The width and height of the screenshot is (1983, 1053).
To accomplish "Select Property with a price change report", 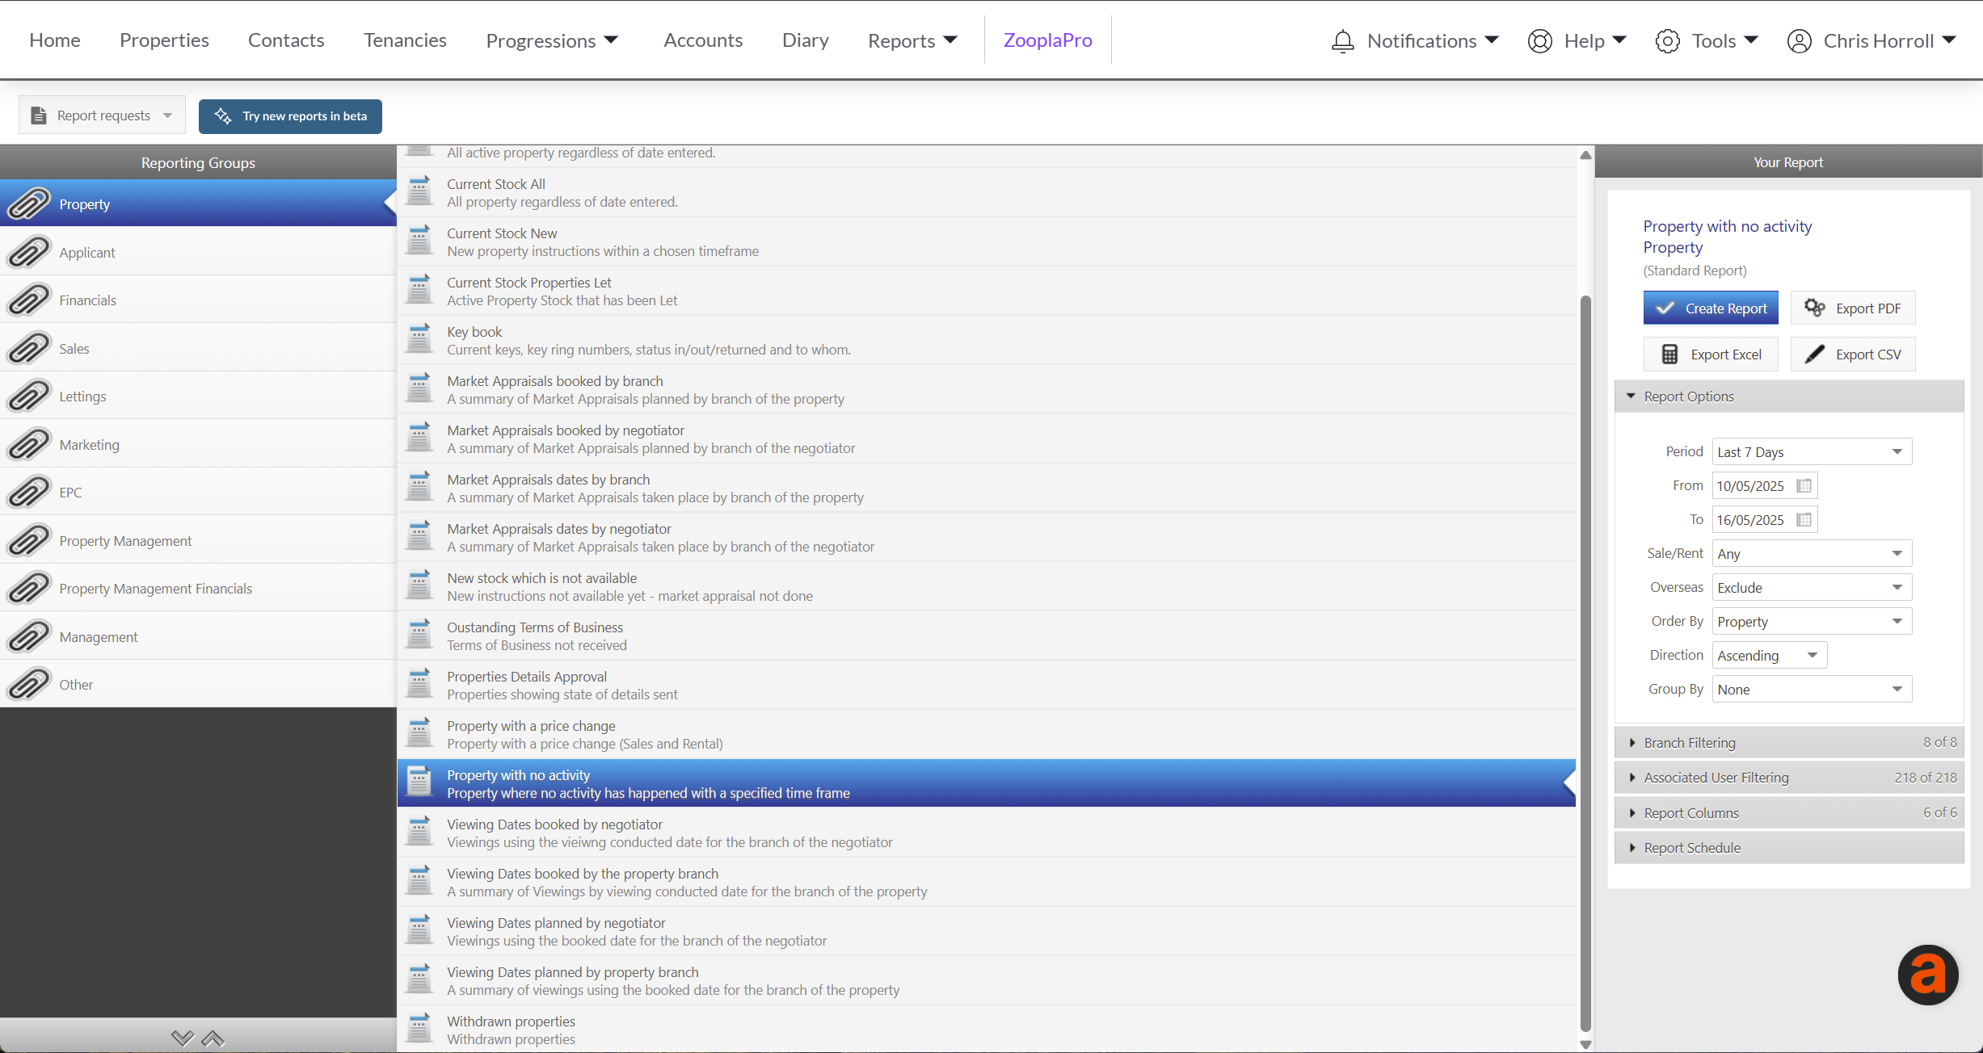I will [987, 734].
